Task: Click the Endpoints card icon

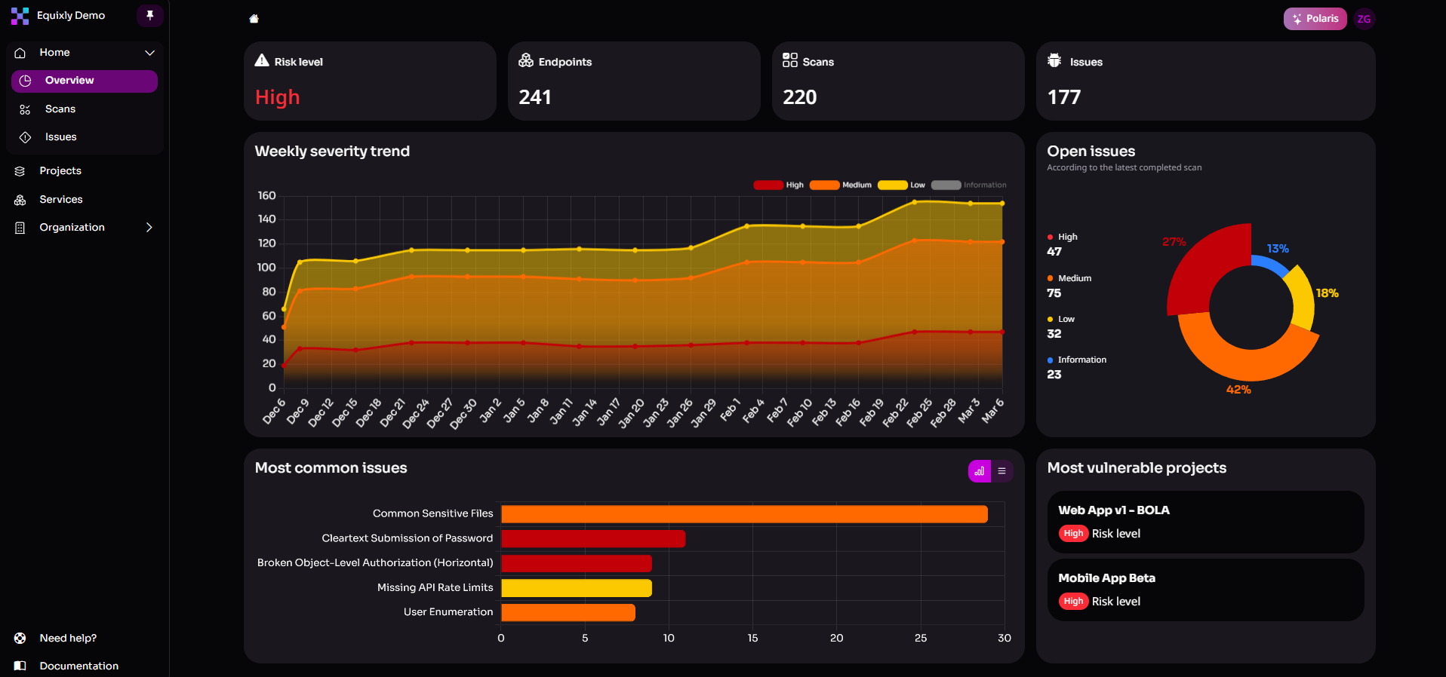Action: 526,61
